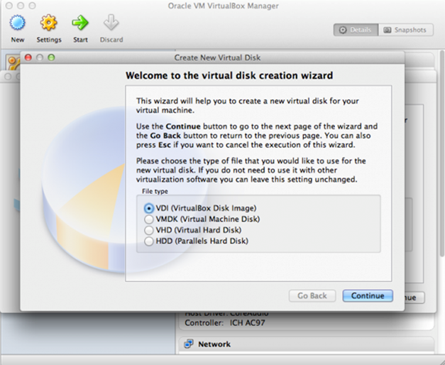Click the Go Back button

[312, 295]
